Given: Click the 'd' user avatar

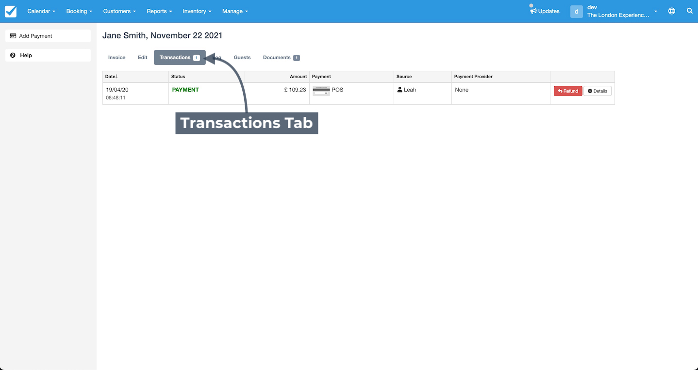Looking at the screenshot, I should [576, 11].
